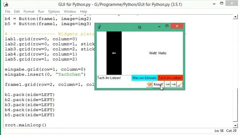Click the lab2.grid(row=0, column=1 line

(49, 44)
